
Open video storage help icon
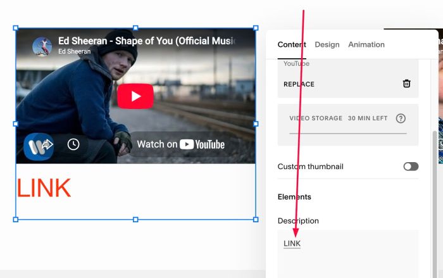[x=401, y=118]
